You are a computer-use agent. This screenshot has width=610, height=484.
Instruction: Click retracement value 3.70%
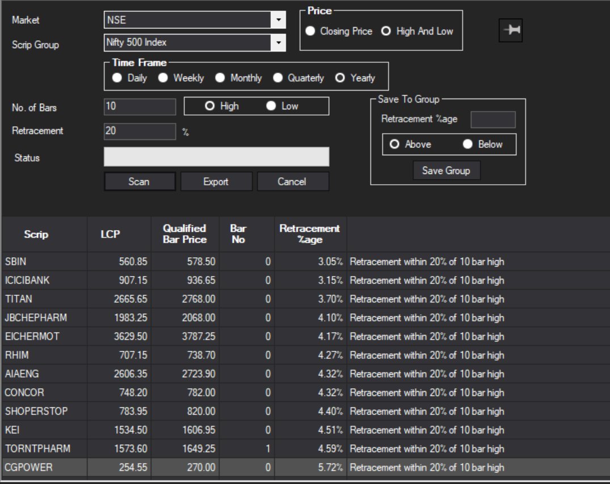coord(331,299)
